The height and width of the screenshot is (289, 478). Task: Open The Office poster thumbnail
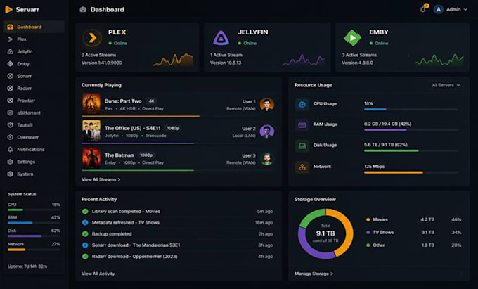click(x=91, y=131)
